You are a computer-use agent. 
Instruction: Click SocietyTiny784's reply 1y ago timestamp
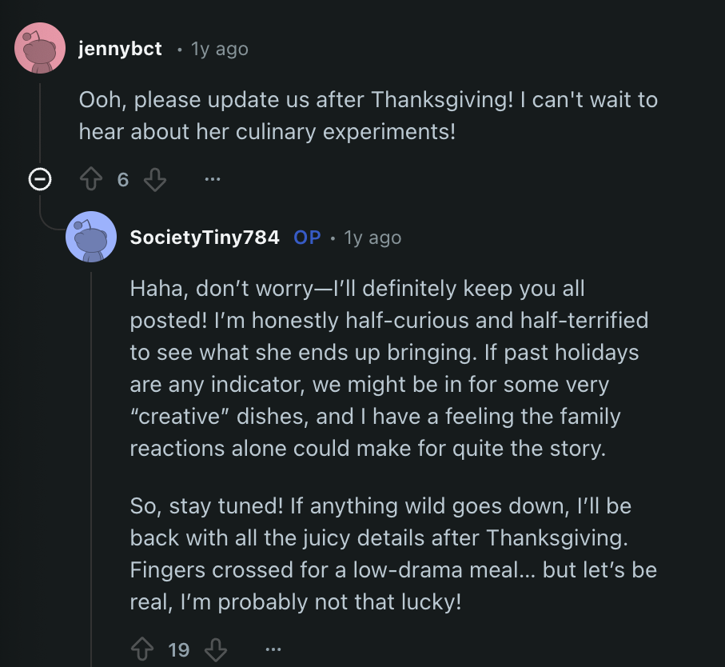[x=372, y=238]
